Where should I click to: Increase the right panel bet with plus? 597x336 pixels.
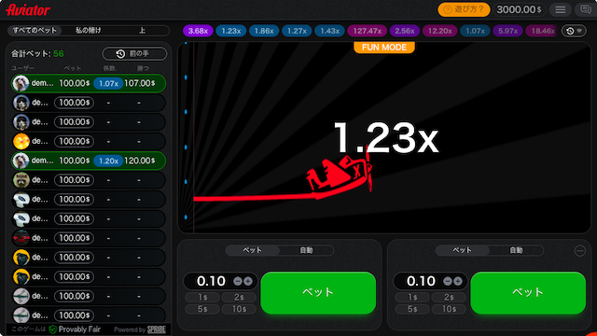pyautogui.click(x=458, y=281)
